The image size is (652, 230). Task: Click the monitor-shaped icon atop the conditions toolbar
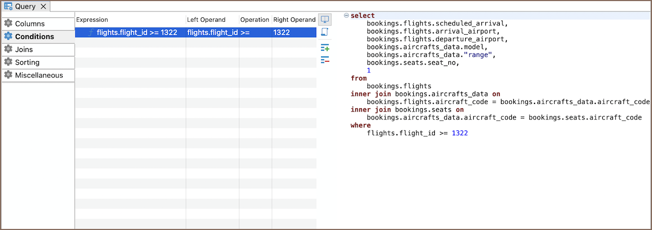tap(325, 19)
